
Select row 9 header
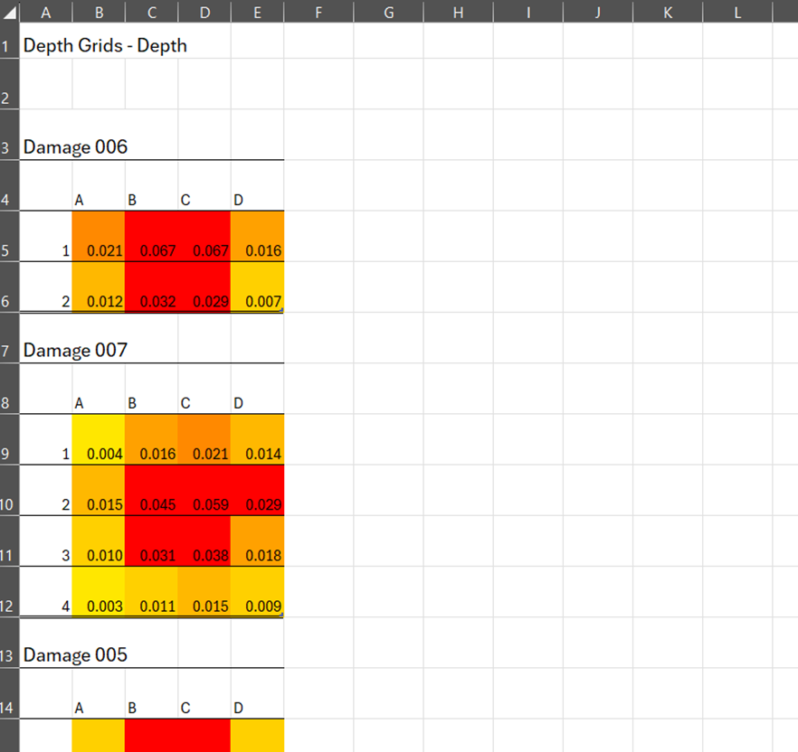click(9, 440)
